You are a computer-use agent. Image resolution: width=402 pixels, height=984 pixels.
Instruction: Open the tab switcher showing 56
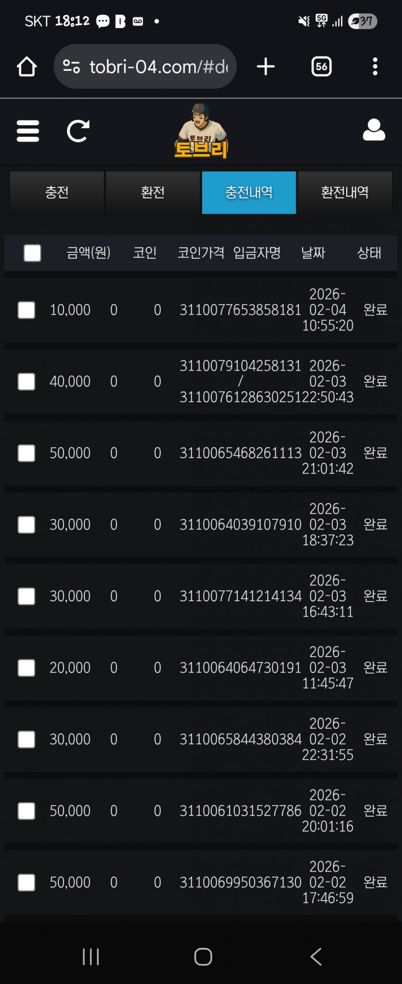click(x=321, y=67)
